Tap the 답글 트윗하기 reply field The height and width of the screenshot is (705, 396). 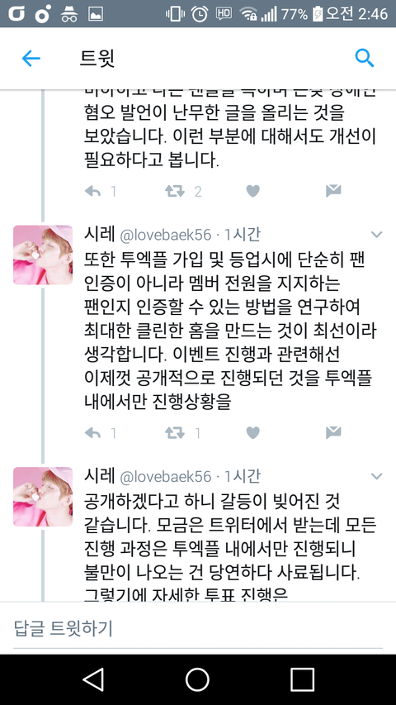click(x=198, y=629)
